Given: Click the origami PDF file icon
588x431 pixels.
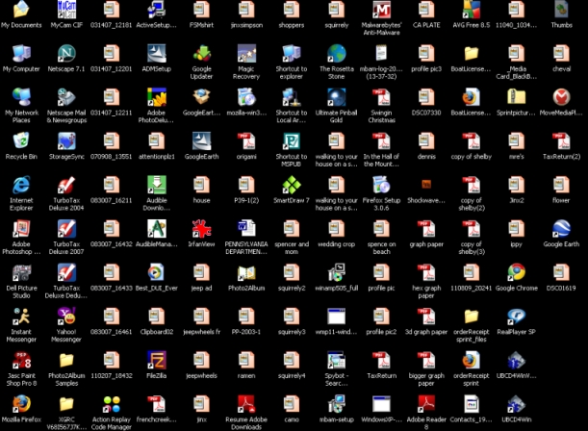Looking at the screenshot, I should coord(246,140).
